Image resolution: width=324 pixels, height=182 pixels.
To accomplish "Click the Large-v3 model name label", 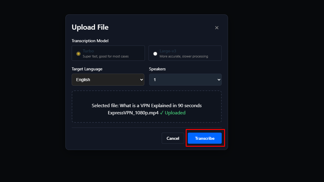I will pyautogui.click(x=168, y=51).
